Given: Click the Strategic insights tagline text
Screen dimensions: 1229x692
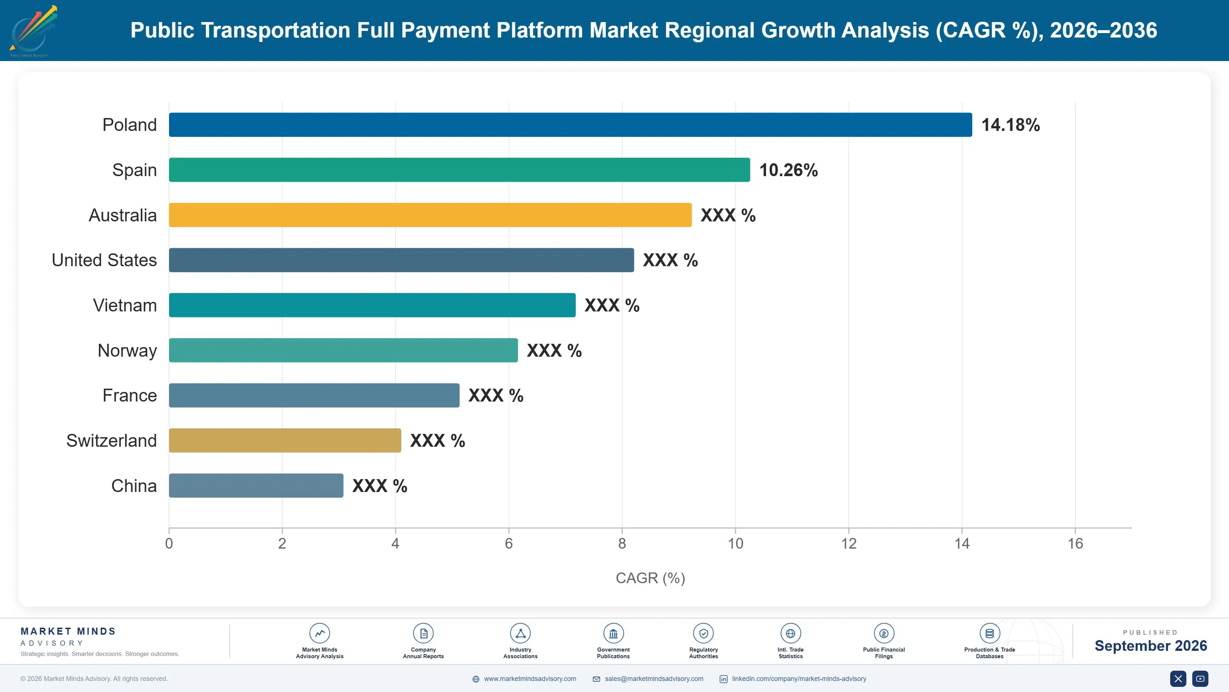Looking at the screenshot, I should click(x=100, y=654).
